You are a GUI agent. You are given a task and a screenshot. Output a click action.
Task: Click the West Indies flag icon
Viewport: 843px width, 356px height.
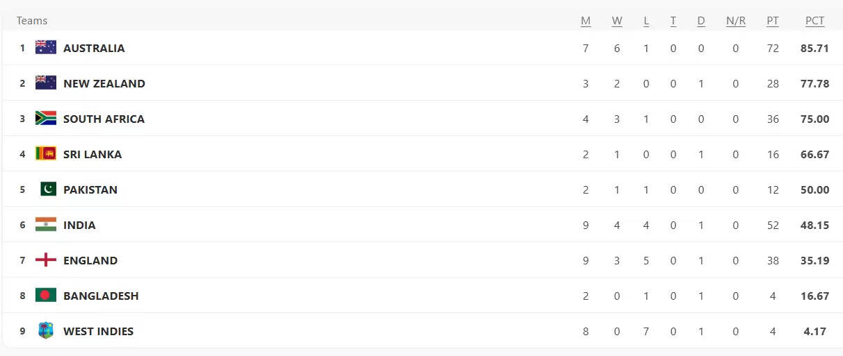click(46, 331)
